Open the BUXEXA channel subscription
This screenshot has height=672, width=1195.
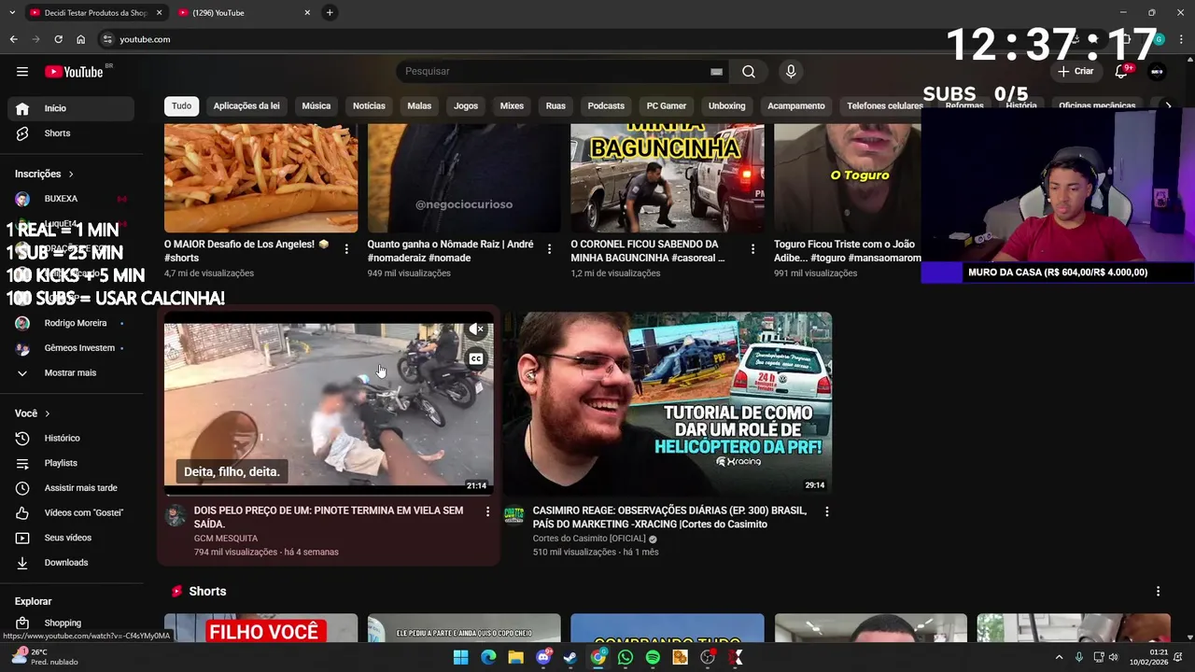coord(71,199)
